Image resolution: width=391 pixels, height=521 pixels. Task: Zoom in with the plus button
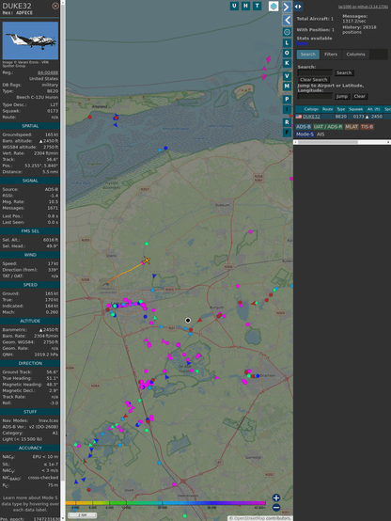(x=276, y=497)
